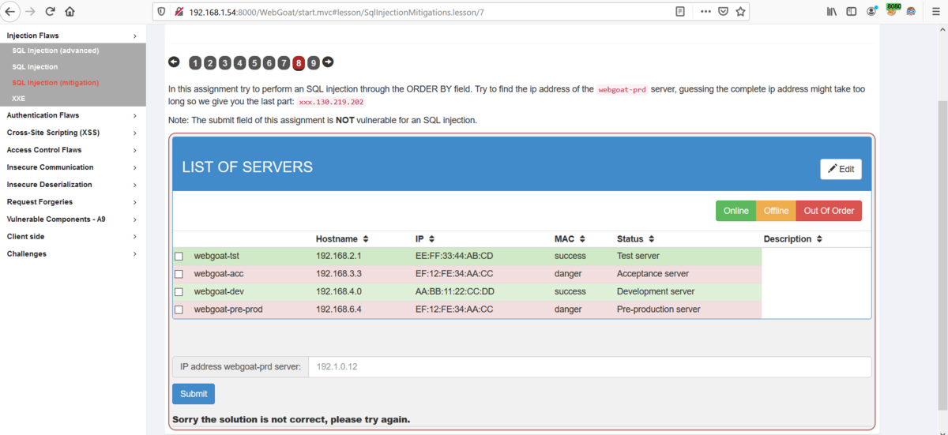The height and width of the screenshot is (435, 948).
Task: Save page to Pocket icon
Action: tap(723, 12)
